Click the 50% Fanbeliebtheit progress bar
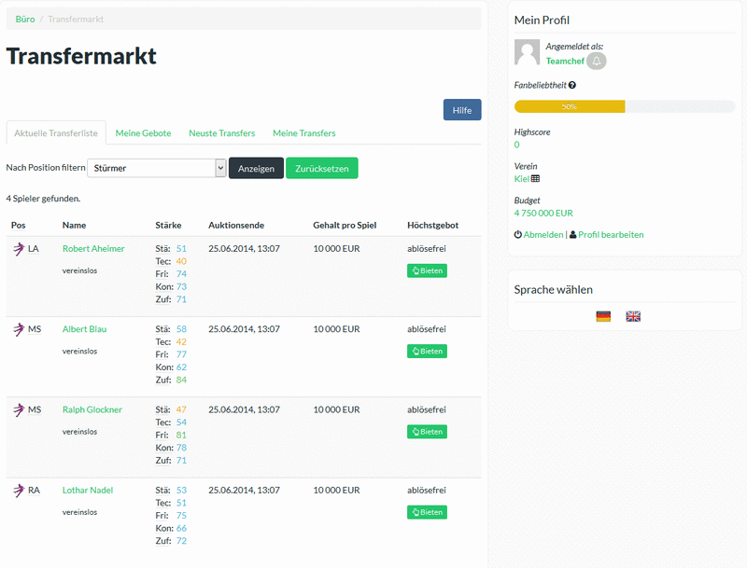Viewport: 747px width, 568px height. tap(568, 106)
